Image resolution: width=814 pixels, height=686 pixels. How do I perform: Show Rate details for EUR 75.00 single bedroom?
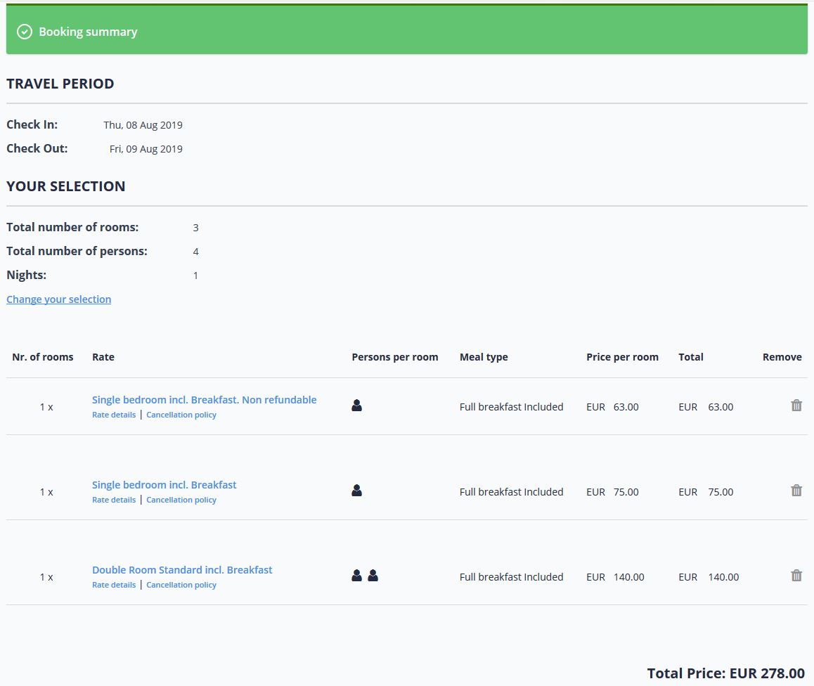click(x=114, y=500)
